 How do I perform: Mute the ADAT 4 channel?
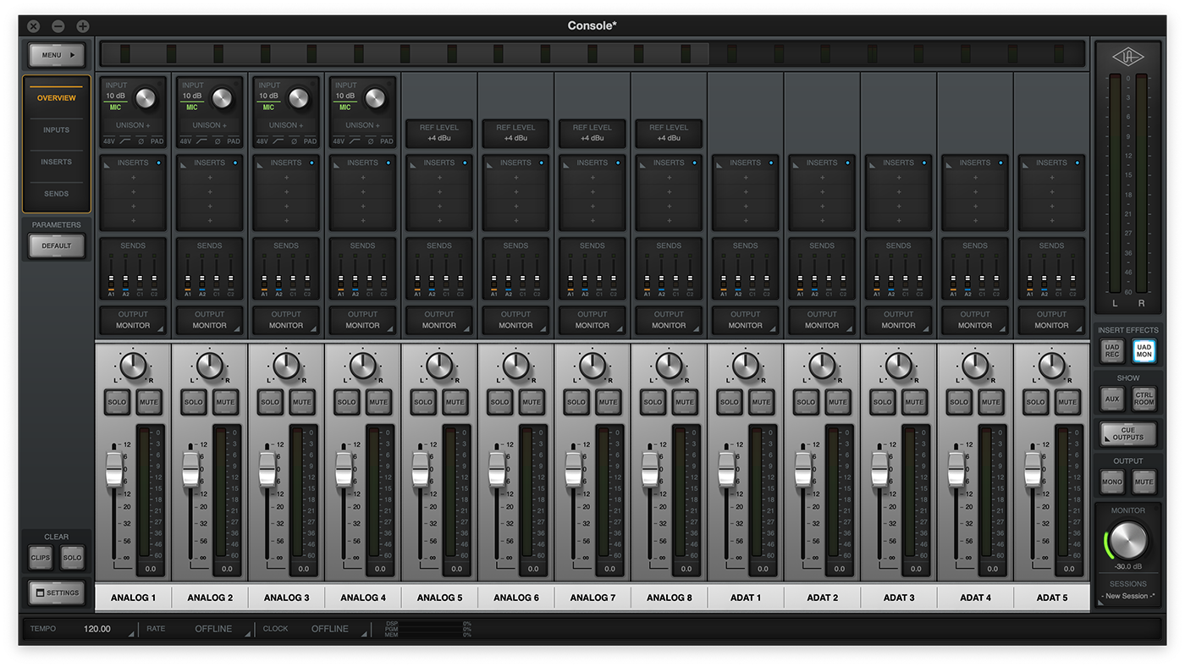click(x=991, y=402)
